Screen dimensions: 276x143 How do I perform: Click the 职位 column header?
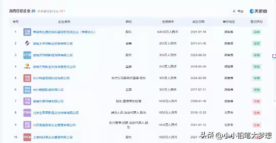point(129,22)
